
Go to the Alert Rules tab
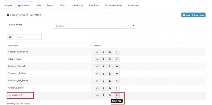94,5
